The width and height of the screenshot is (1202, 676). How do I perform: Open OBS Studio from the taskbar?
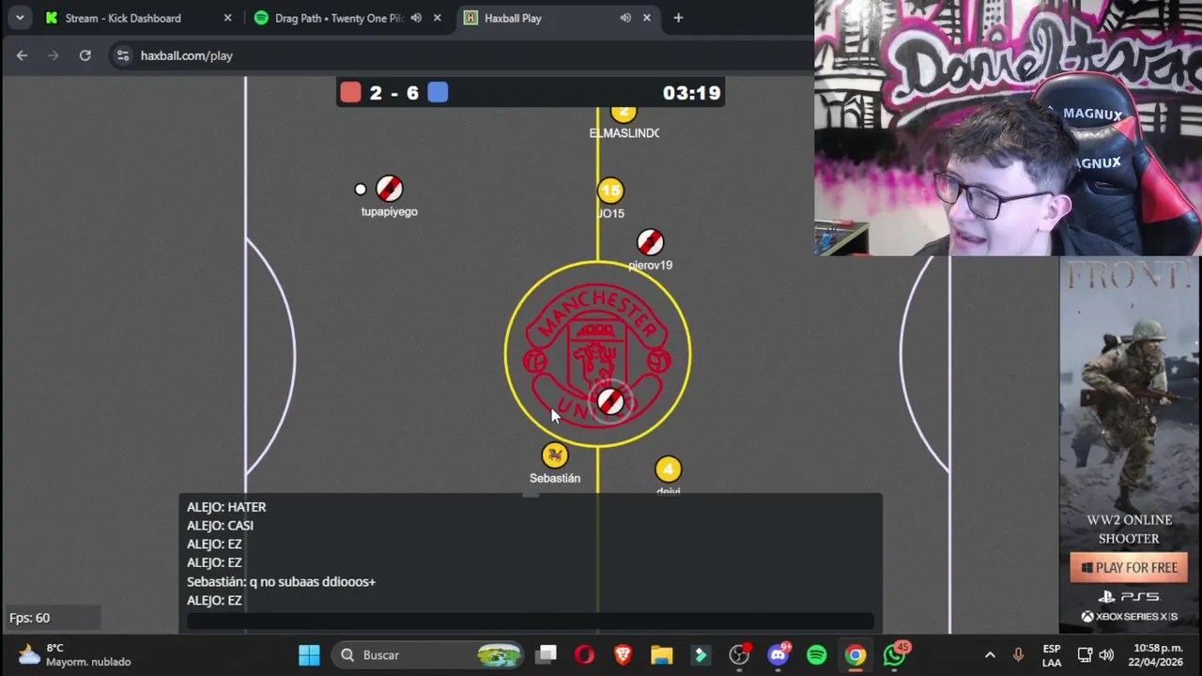click(739, 654)
